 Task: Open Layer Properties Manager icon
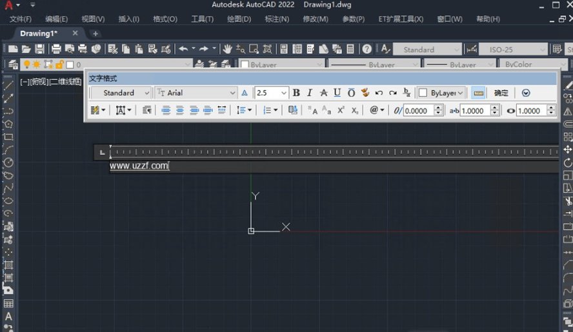coord(13,64)
